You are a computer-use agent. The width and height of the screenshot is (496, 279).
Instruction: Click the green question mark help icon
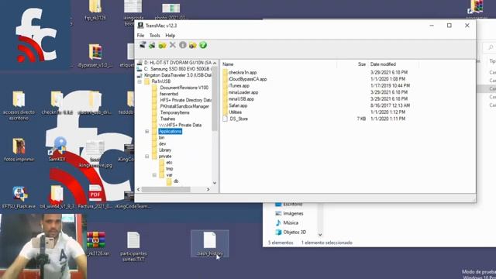click(203, 45)
